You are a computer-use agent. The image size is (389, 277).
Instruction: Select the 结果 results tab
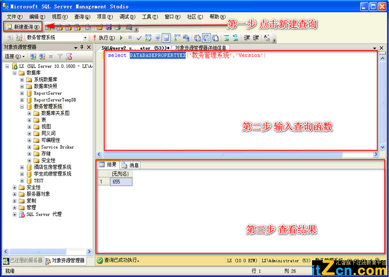[x=108, y=165]
